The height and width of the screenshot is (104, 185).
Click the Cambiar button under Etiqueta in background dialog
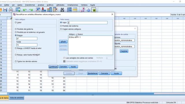(124, 51)
